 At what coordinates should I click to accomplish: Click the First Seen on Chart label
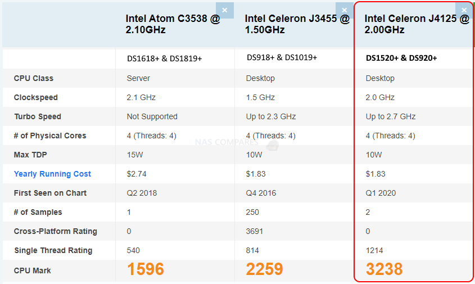pos(50,193)
